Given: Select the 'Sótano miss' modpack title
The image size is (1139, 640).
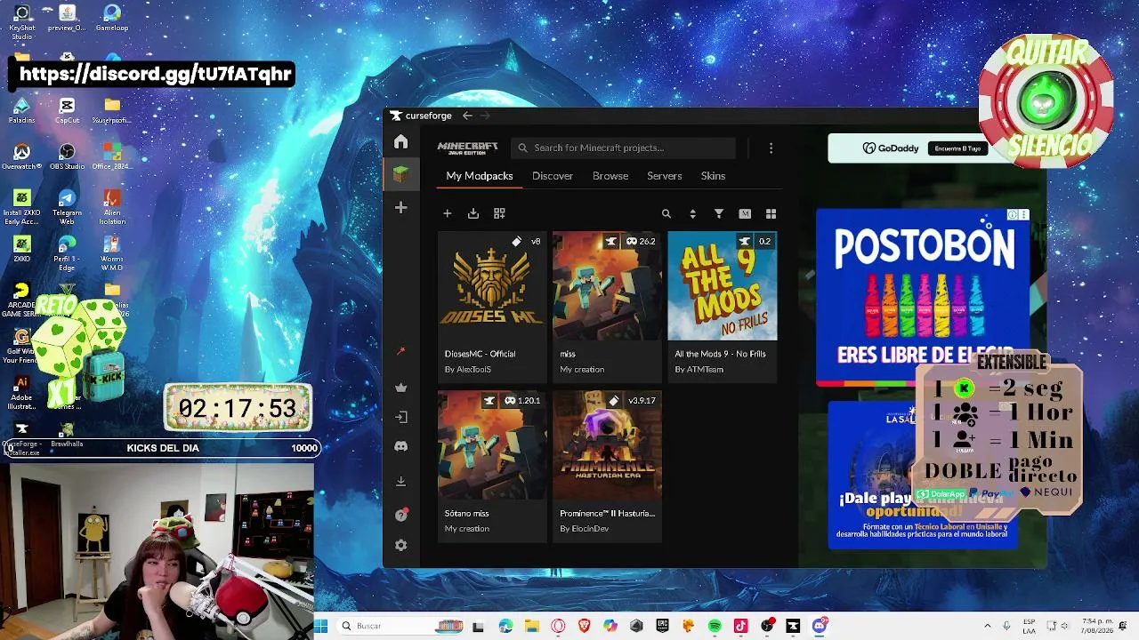Looking at the screenshot, I should (x=467, y=513).
